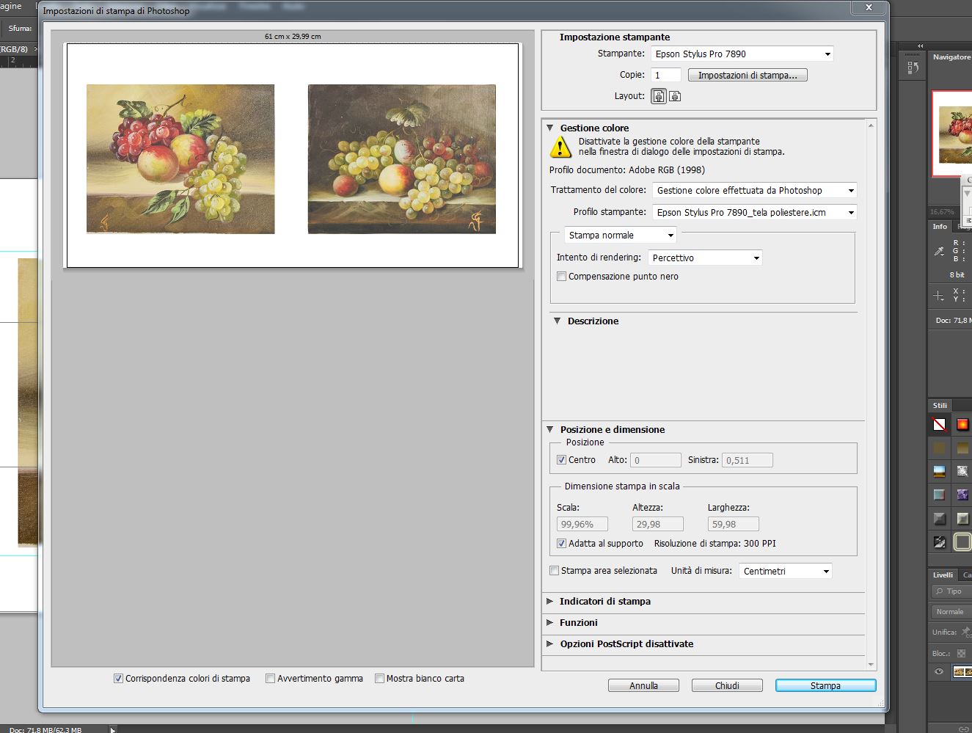972x733 pixels.
Task: Enable Stampa area selezionata checkbox
Action: (555, 571)
